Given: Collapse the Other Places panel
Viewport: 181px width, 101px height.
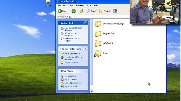Looking at the screenshot, I should [x=85, y=71].
